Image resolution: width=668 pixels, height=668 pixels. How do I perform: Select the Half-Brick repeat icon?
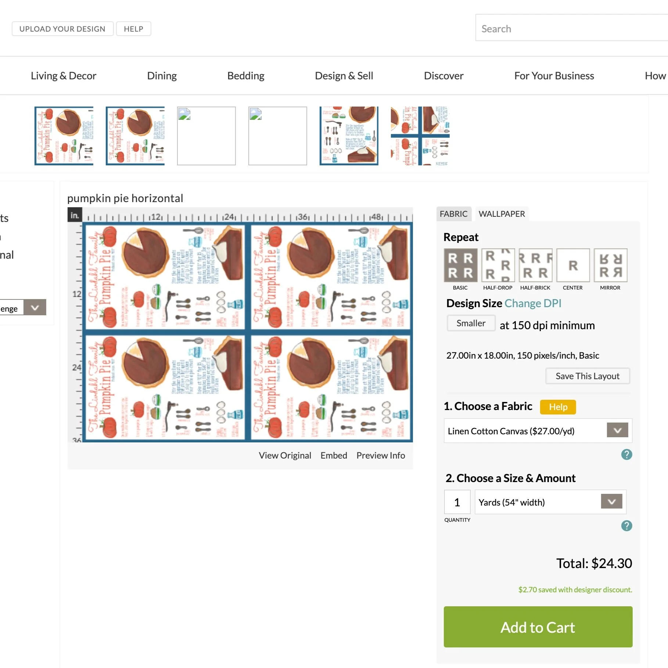[535, 265]
